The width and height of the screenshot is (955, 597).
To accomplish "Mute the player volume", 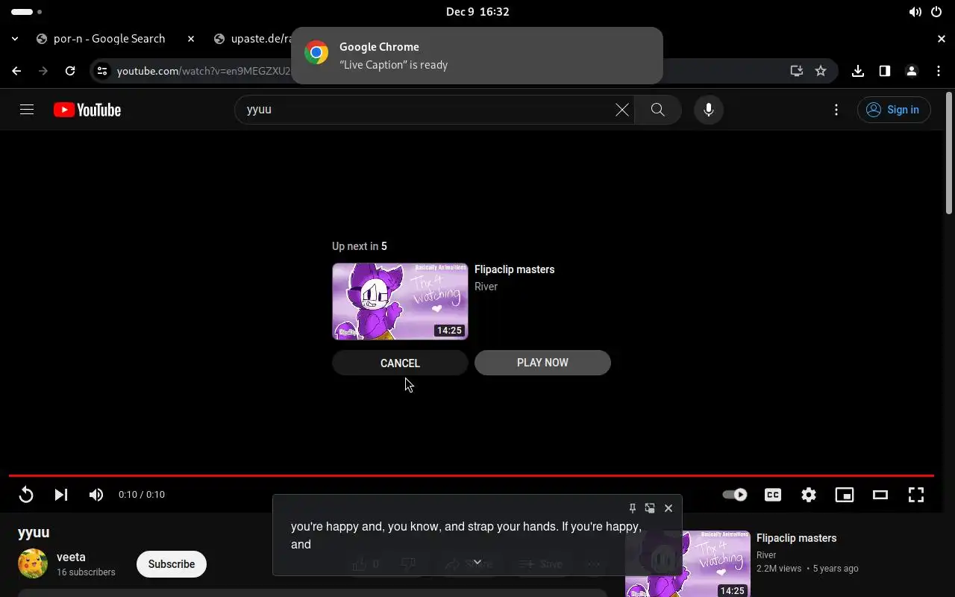I will tap(96, 495).
